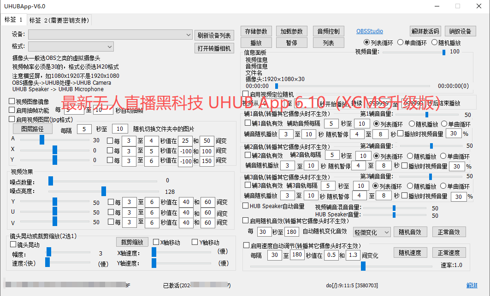The width and height of the screenshot is (490, 296).
Task: Click the 加载参数 button
Action: (292, 31)
